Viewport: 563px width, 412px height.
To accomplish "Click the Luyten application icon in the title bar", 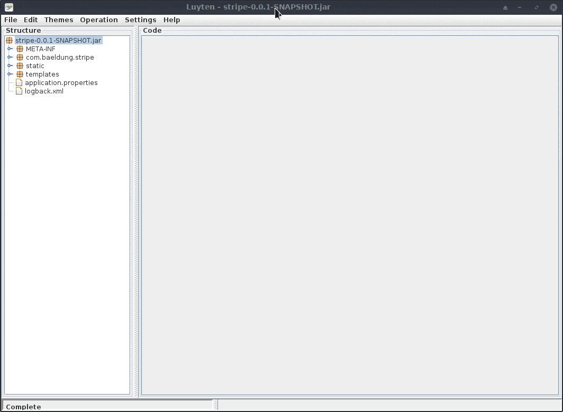I will coord(8,7).
